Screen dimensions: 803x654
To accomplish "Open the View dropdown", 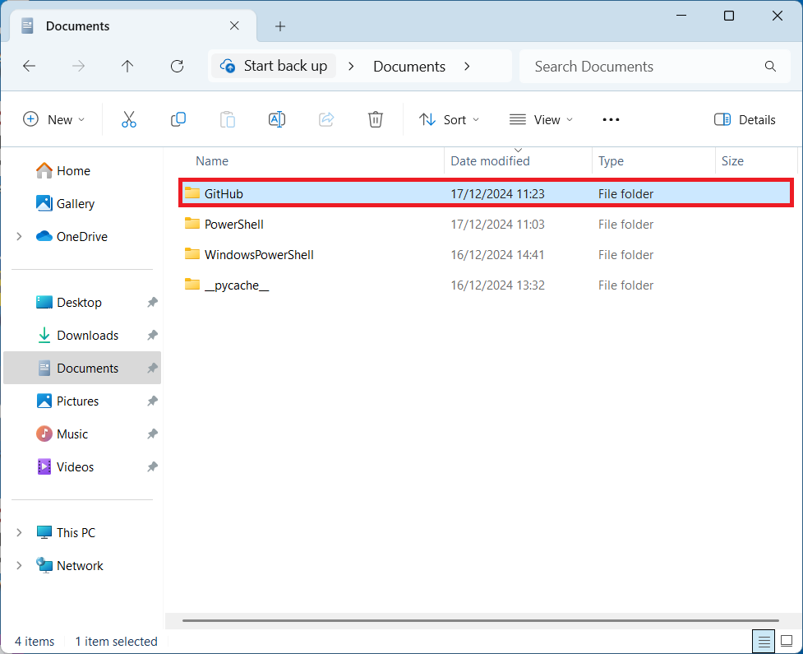I will tap(541, 119).
